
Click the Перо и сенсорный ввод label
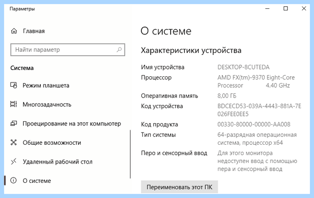[x=174, y=153]
